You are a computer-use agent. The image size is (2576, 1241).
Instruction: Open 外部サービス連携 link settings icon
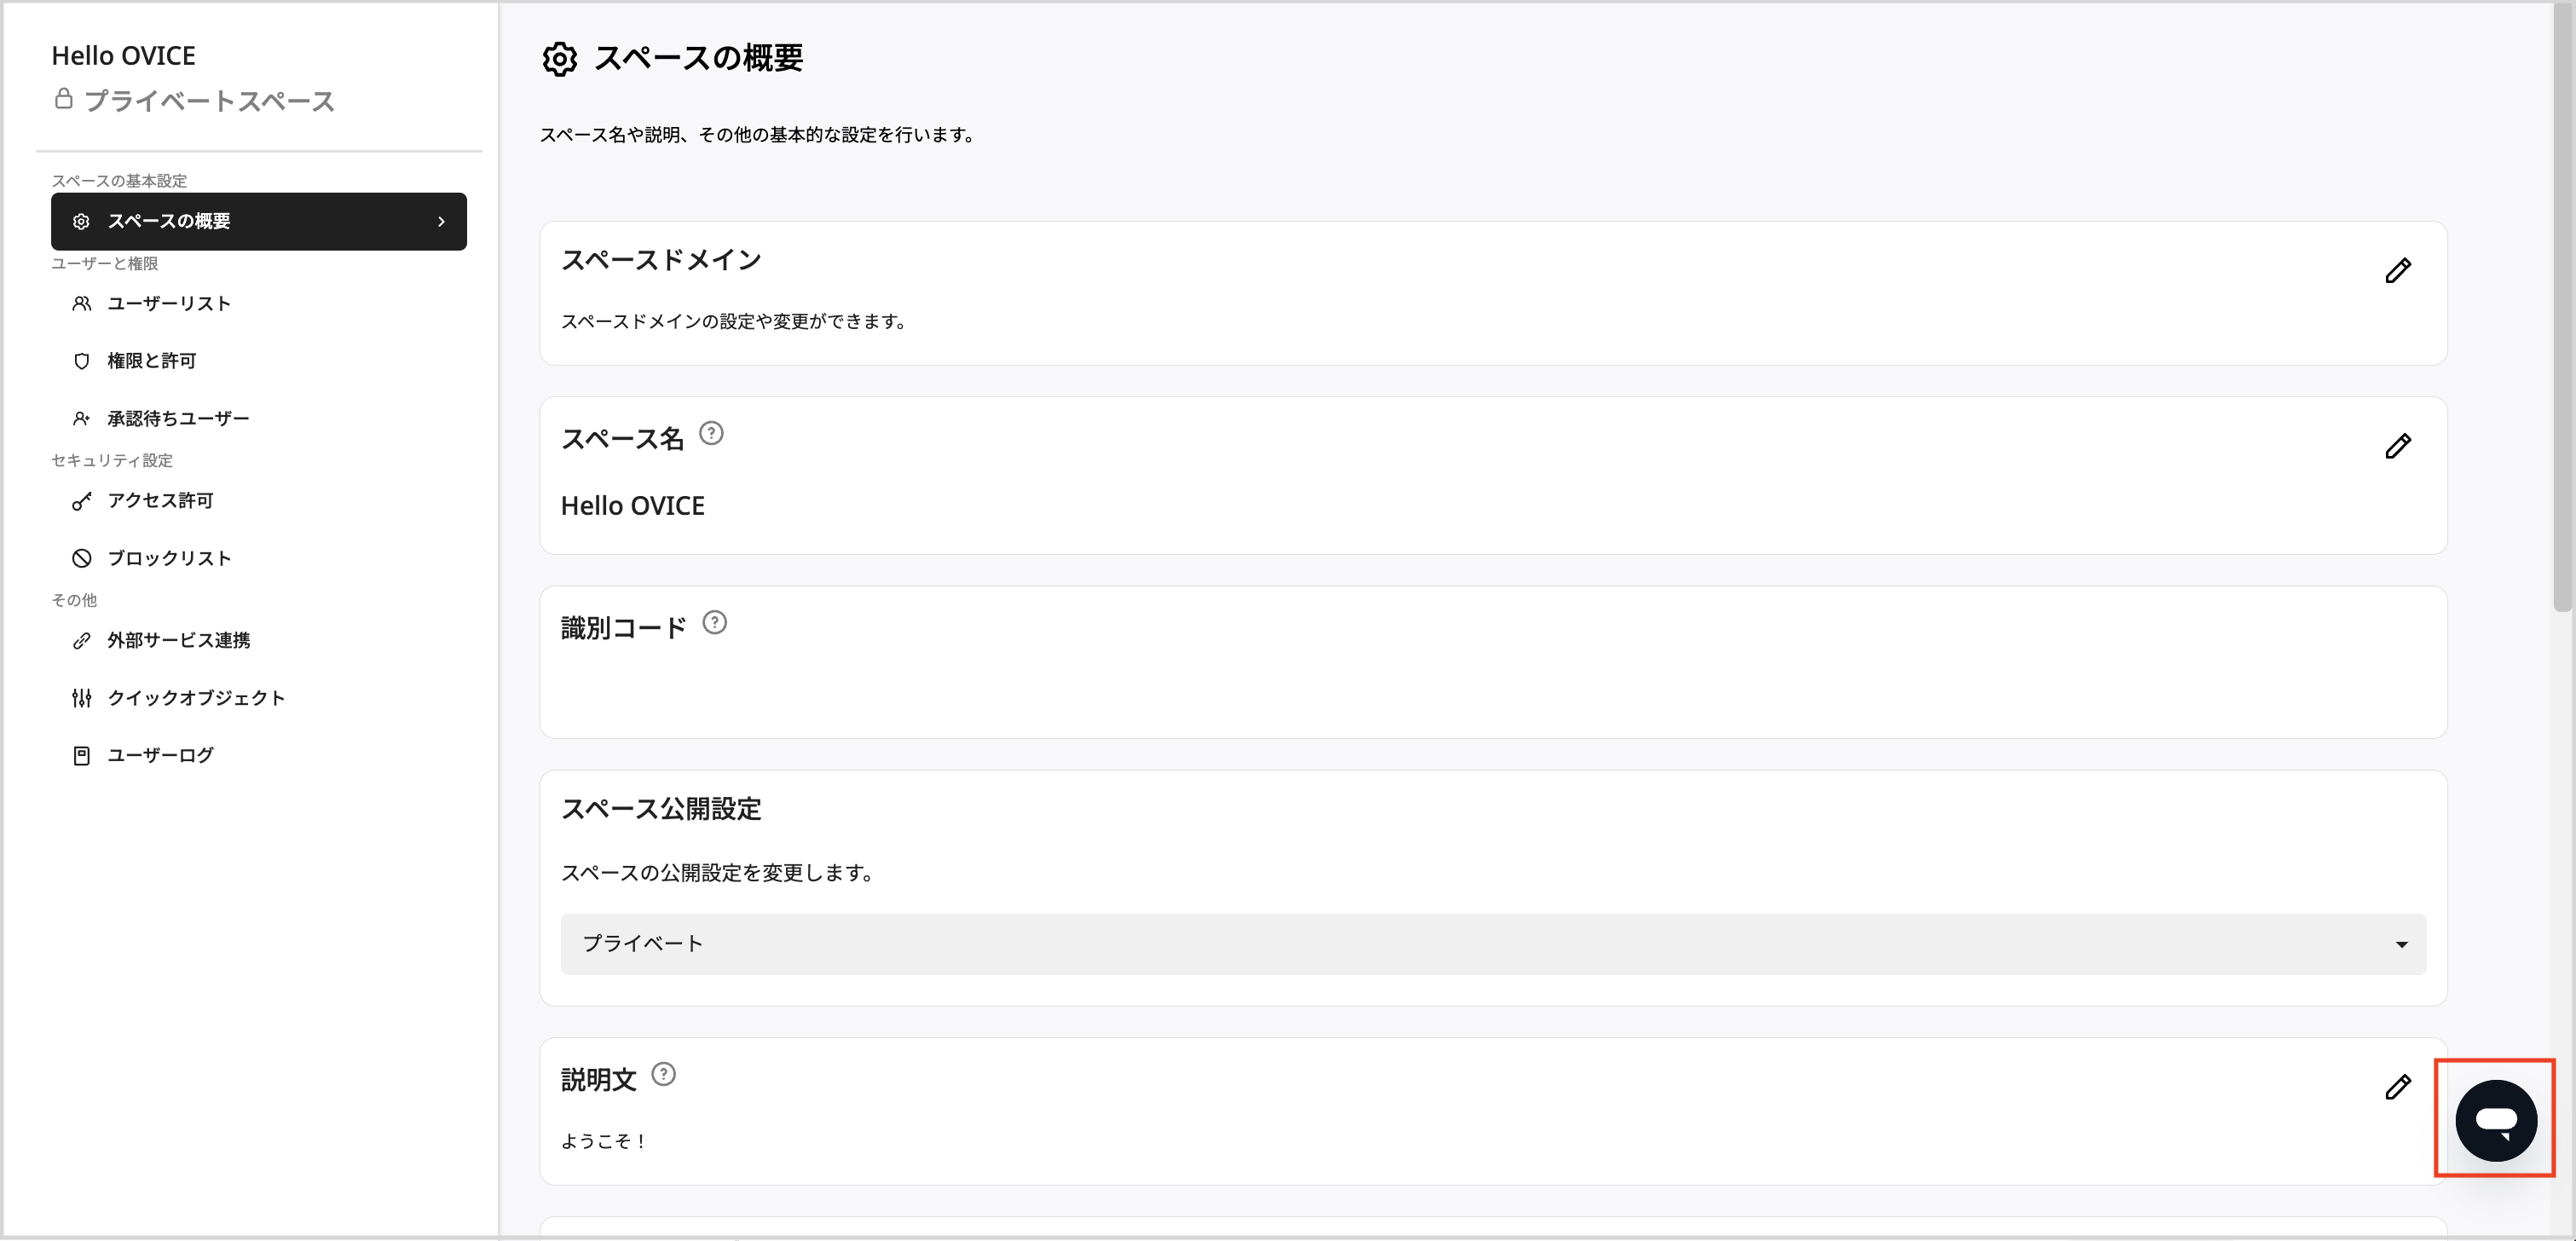tap(82, 641)
